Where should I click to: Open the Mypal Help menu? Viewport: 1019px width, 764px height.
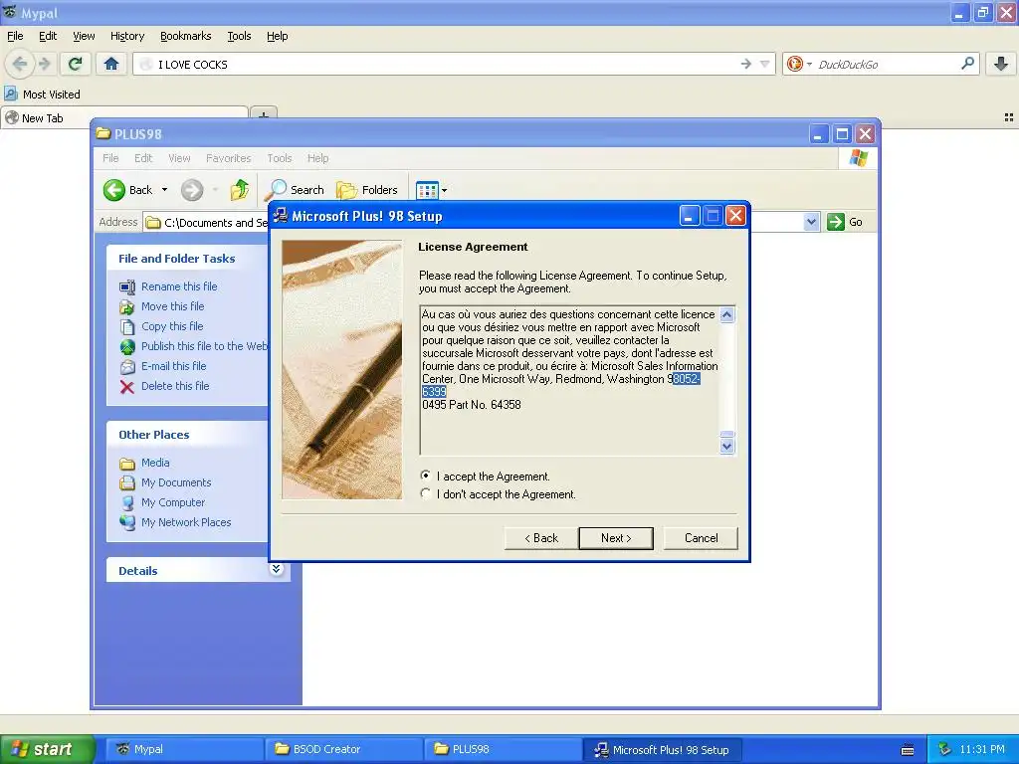(x=278, y=36)
